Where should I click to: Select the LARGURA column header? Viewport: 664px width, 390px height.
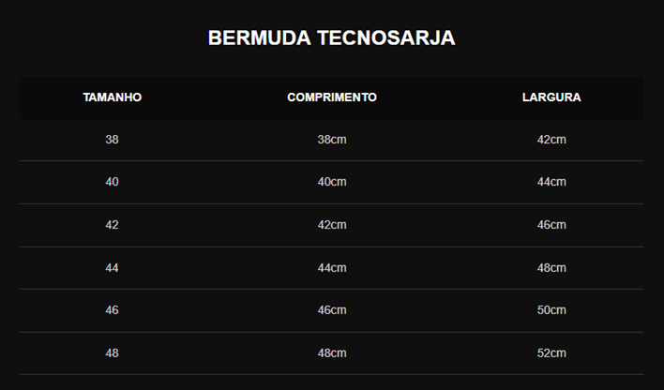tap(551, 97)
